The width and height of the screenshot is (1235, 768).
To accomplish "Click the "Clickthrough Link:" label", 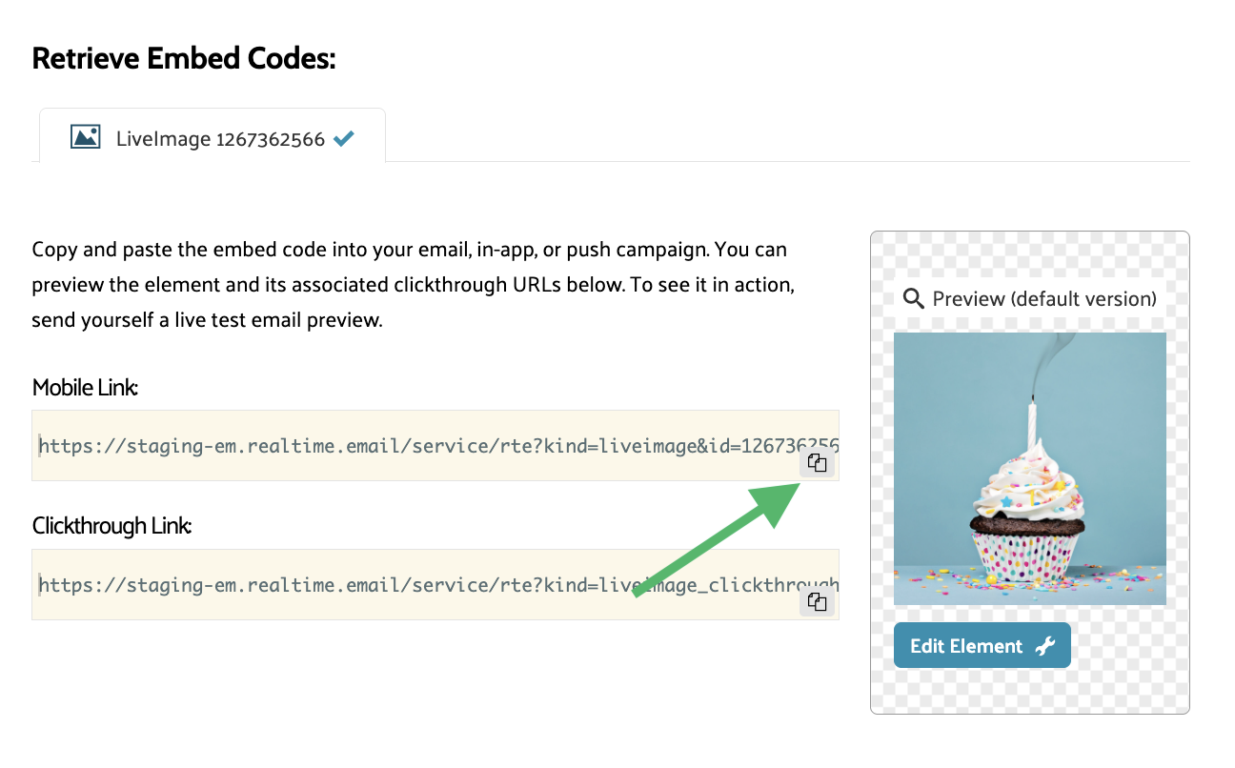I will pos(111,526).
